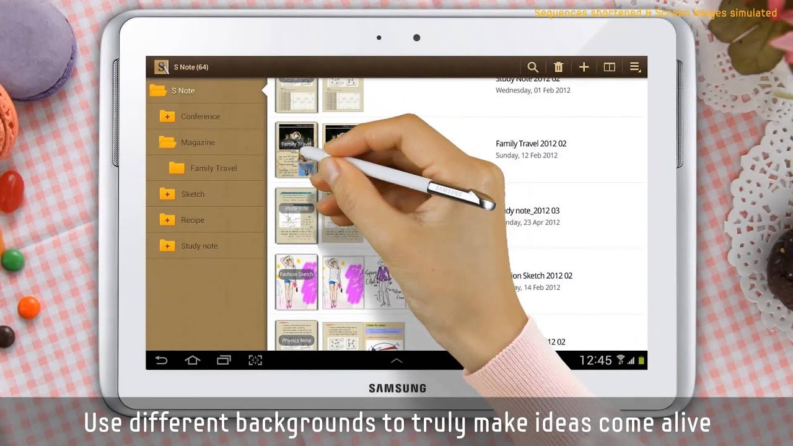Select the Sunday, 12 Feb 2012 date
Viewport: 793px width, 446px height.
pyautogui.click(x=527, y=155)
